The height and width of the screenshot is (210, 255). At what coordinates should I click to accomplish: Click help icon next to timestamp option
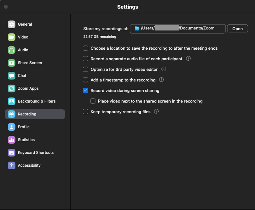162,80
